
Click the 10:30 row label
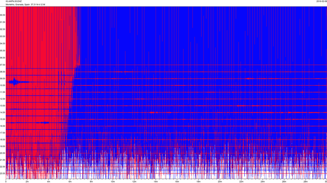[x=2, y=85]
